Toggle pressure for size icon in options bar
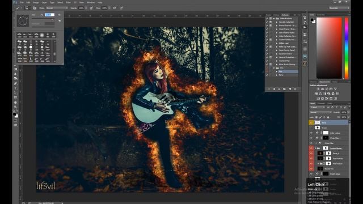Screen dimensions: 363x204 pos(121,8)
